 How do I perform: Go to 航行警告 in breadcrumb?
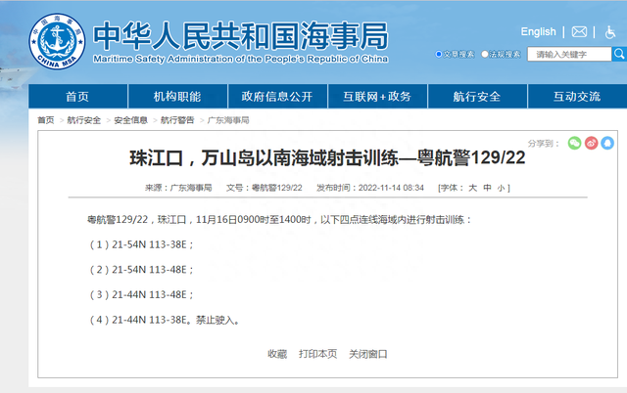point(177,120)
